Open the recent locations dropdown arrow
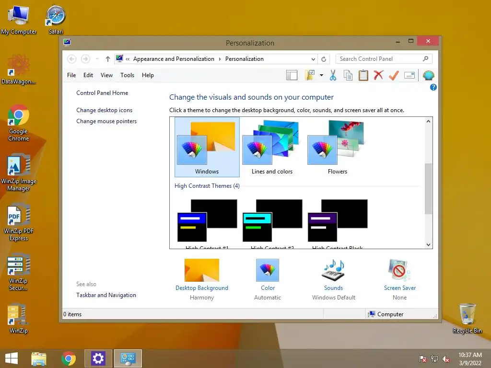The width and height of the screenshot is (491, 368). (97, 59)
